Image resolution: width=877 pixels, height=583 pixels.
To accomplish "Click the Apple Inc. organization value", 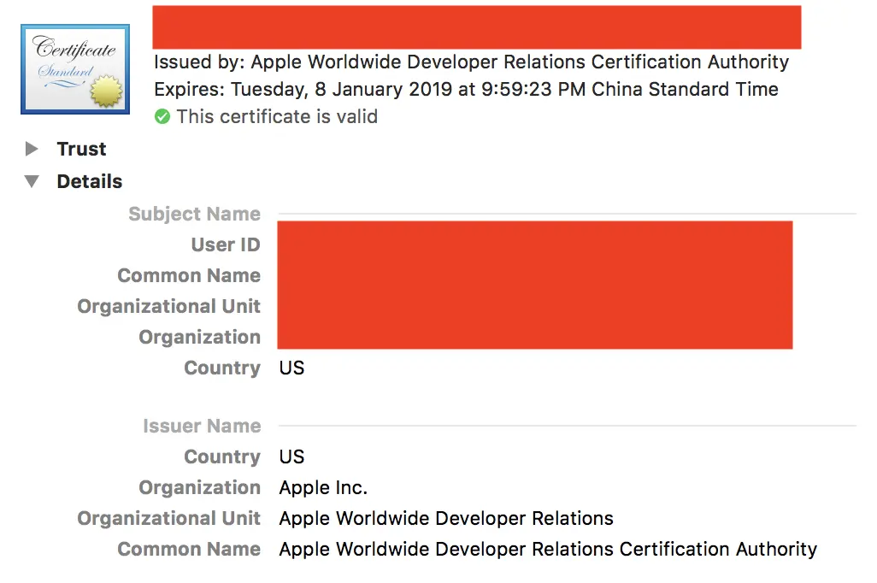I will coord(323,488).
